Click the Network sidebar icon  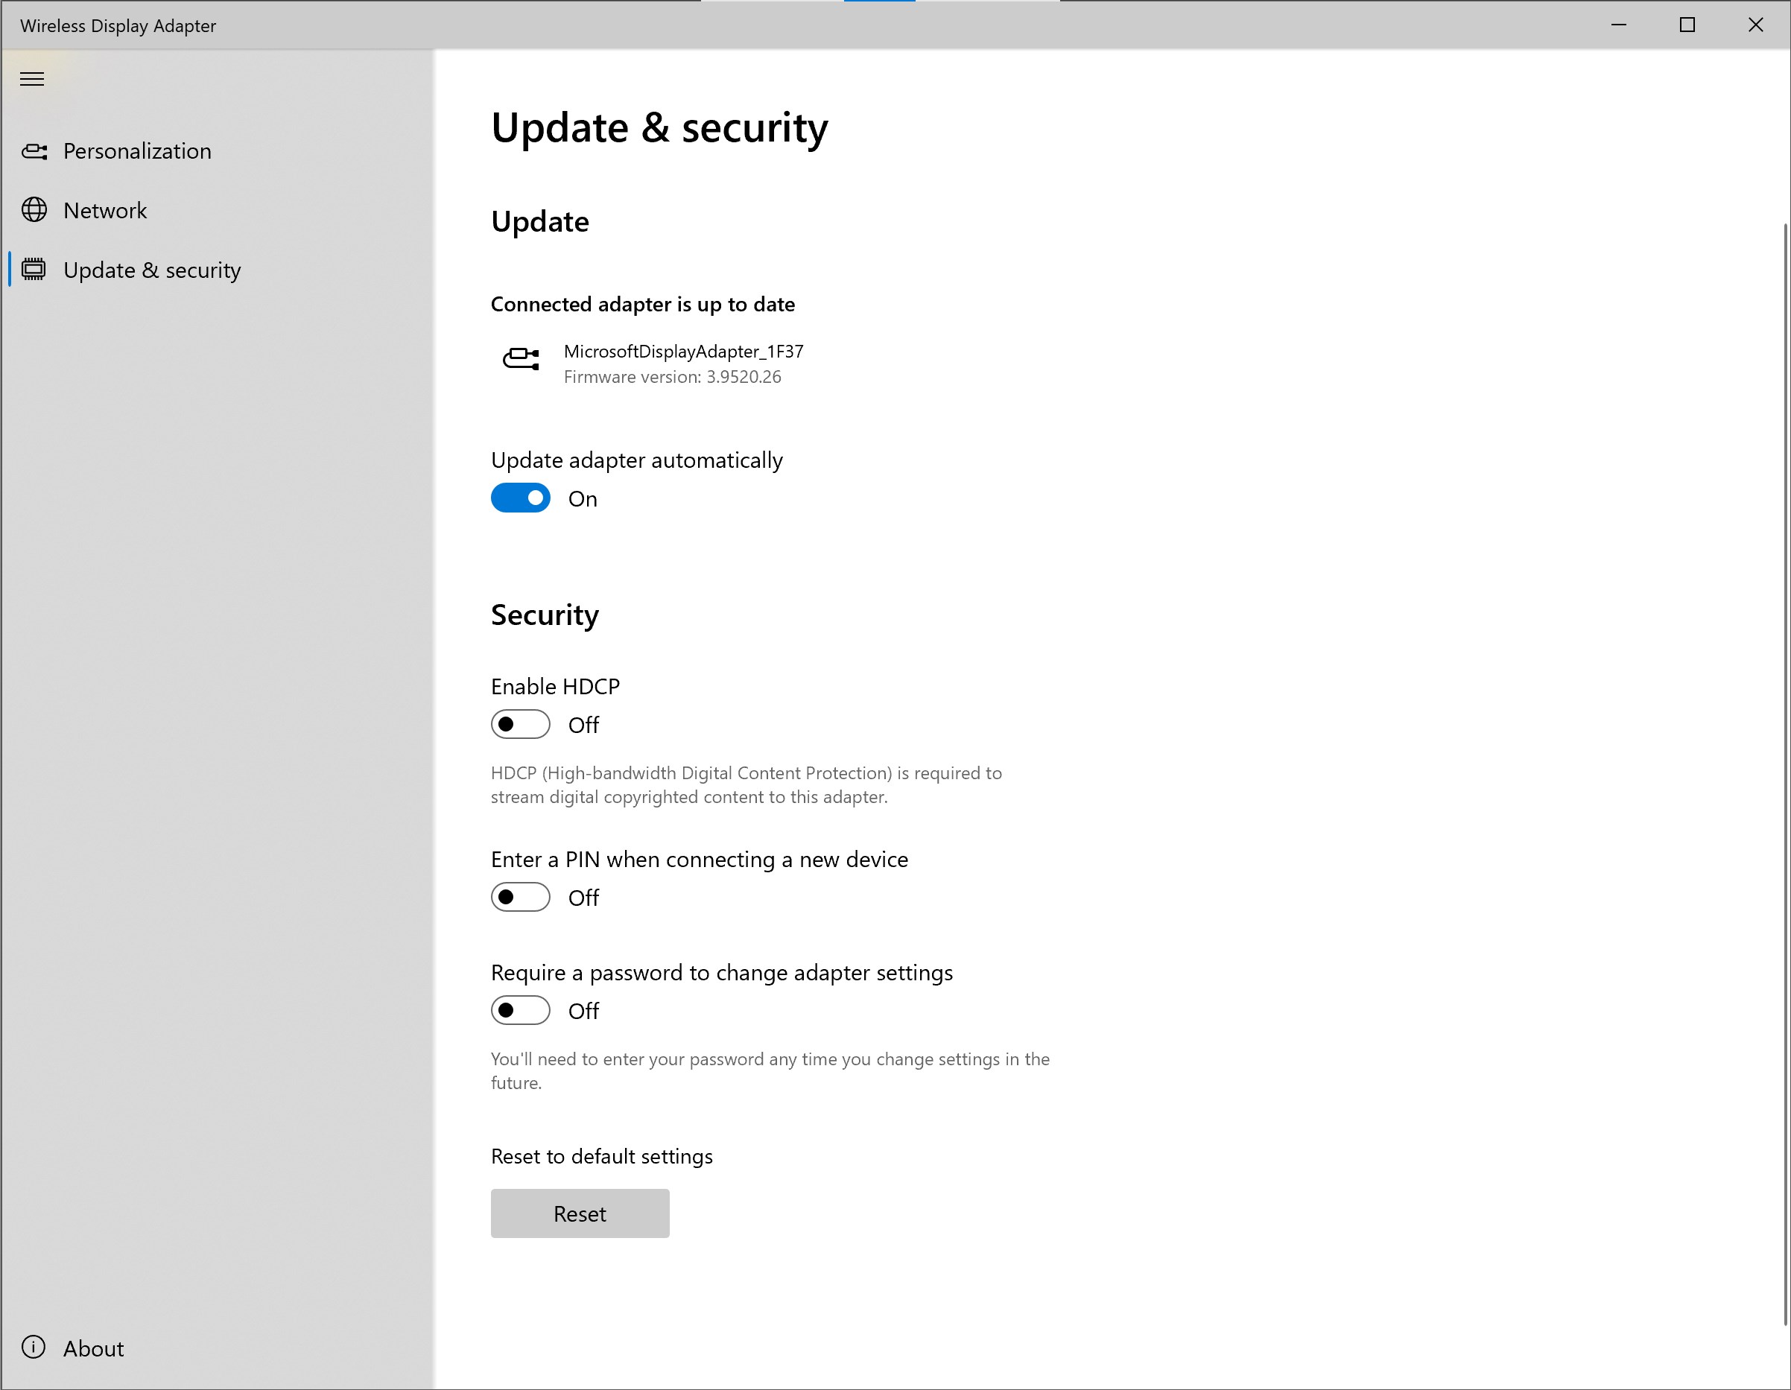(35, 208)
